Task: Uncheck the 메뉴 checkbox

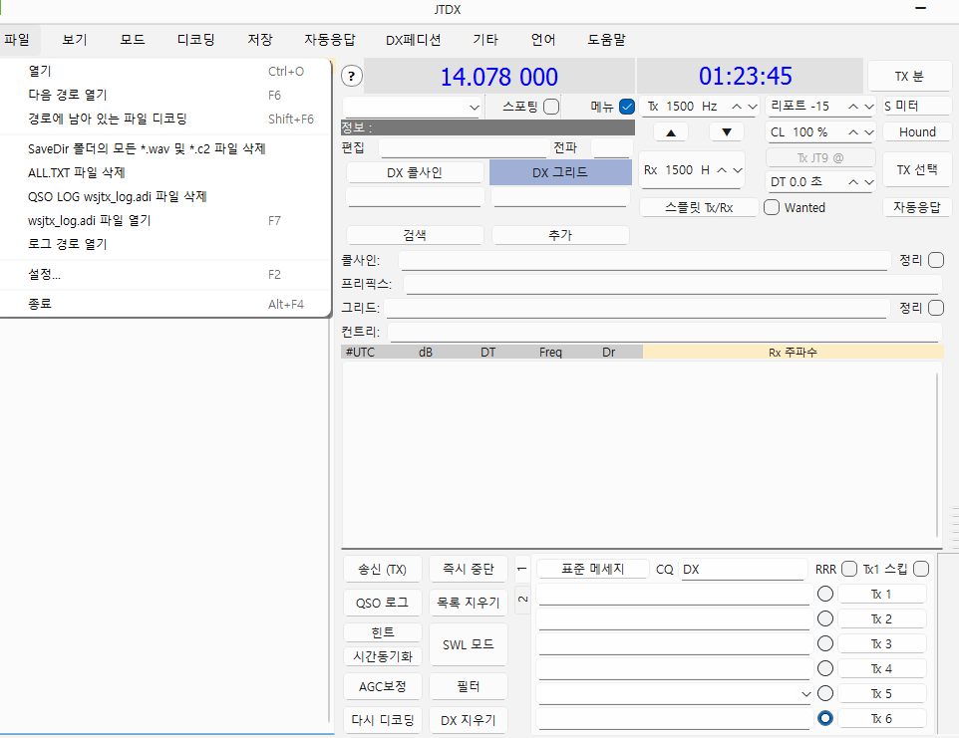Action: (x=627, y=107)
